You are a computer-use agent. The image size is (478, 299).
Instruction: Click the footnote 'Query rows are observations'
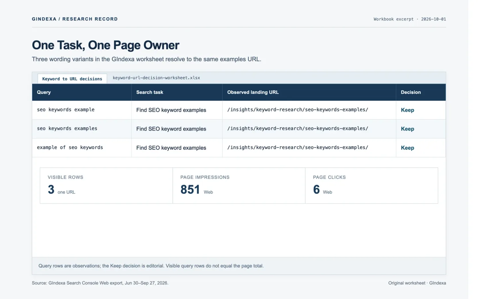(151, 266)
